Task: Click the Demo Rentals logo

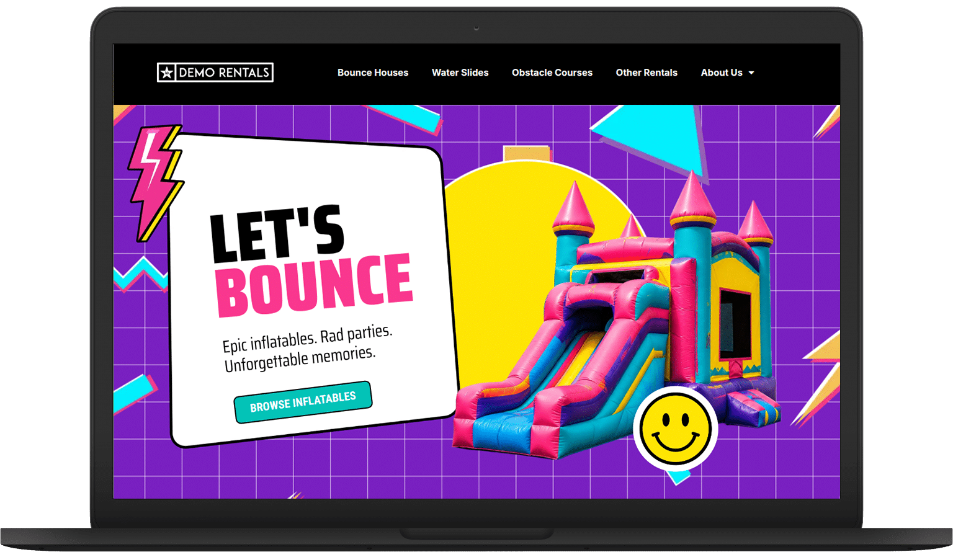Action: (x=215, y=73)
